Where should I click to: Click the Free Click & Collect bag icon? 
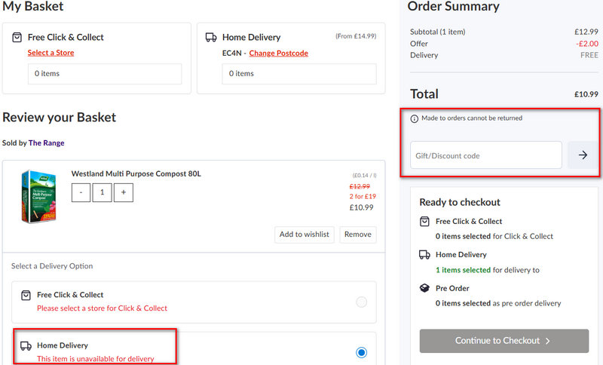click(17, 37)
